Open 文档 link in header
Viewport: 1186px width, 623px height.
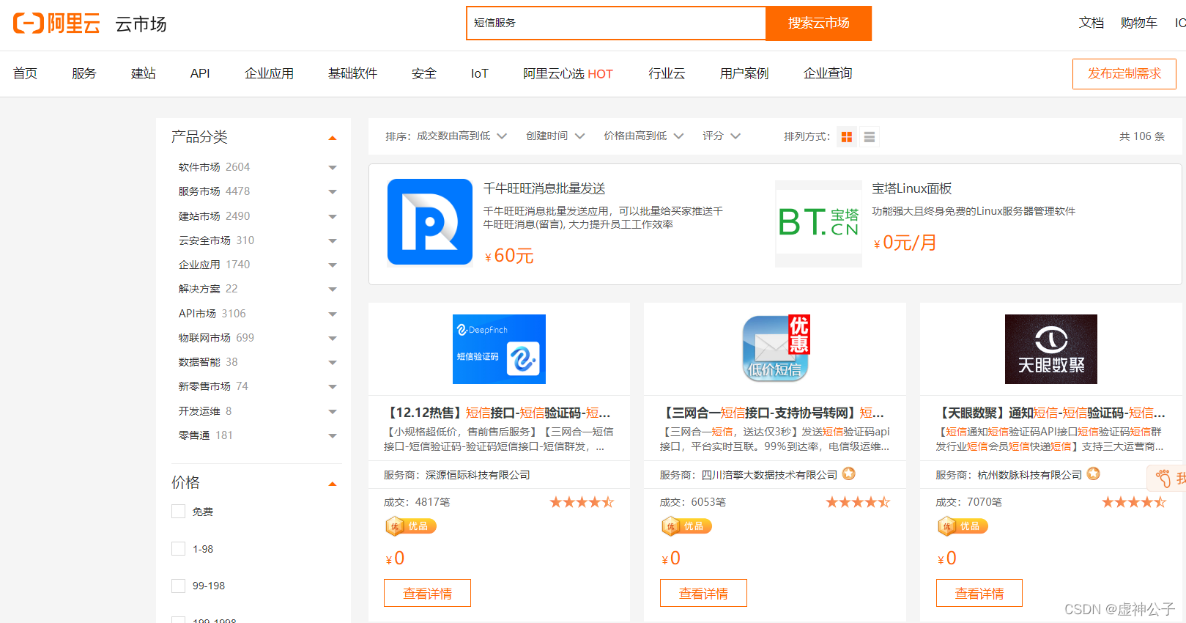click(x=1092, y=23)
